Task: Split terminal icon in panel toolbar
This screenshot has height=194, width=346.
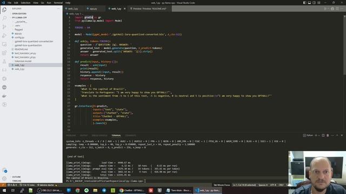Action: pos(323,135)
